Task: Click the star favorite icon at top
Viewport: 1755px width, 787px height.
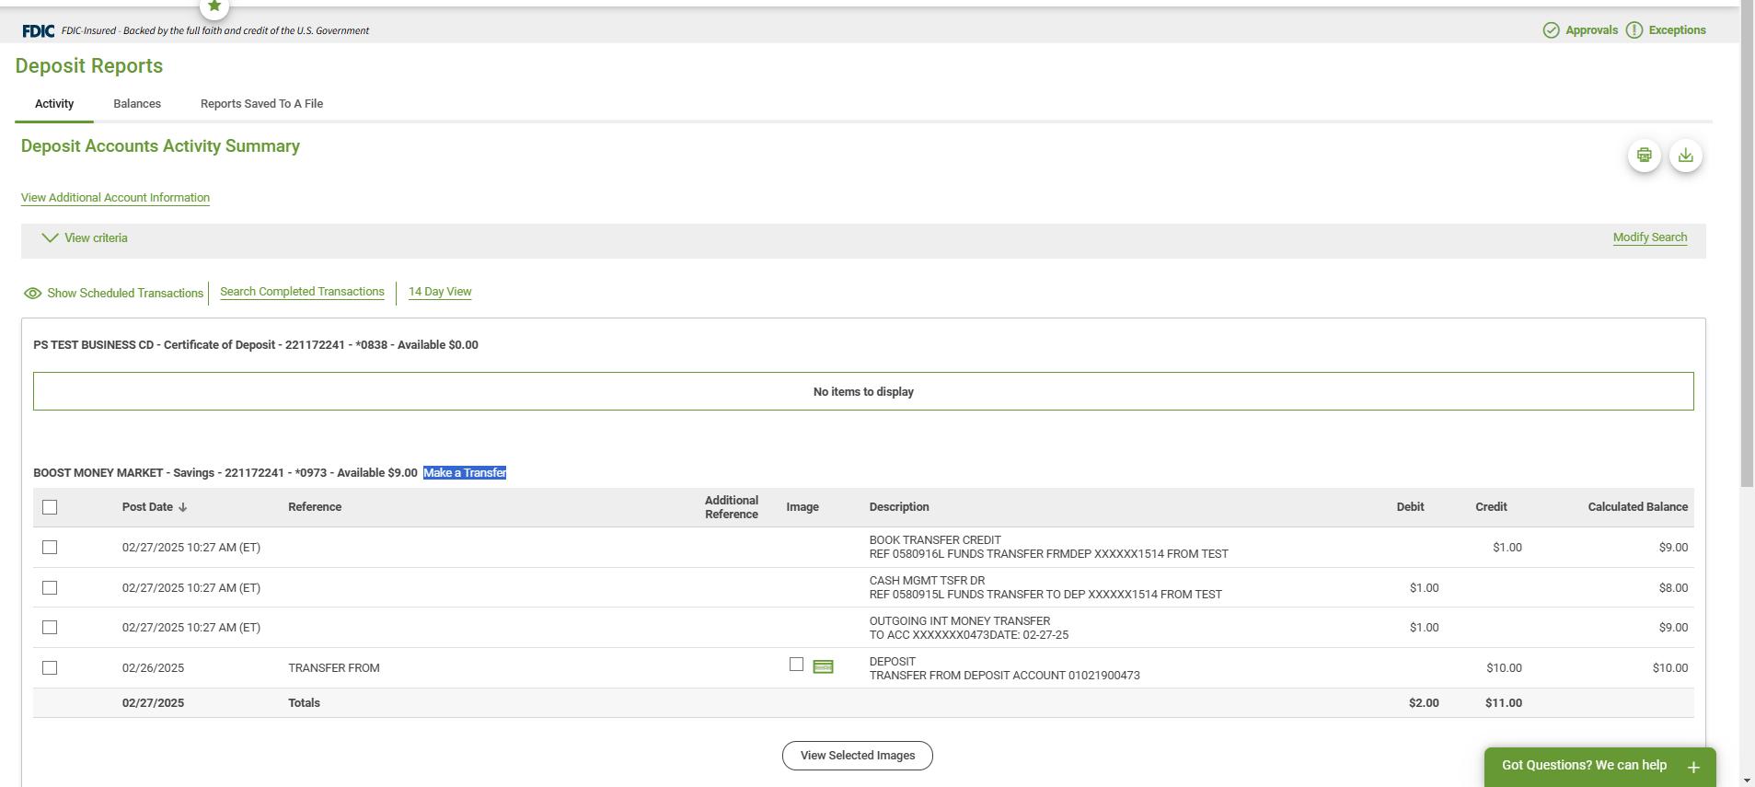Action: coord(214,6)
